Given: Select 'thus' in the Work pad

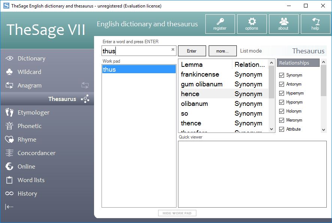Looking at the screenshot, I should [139, 69].
